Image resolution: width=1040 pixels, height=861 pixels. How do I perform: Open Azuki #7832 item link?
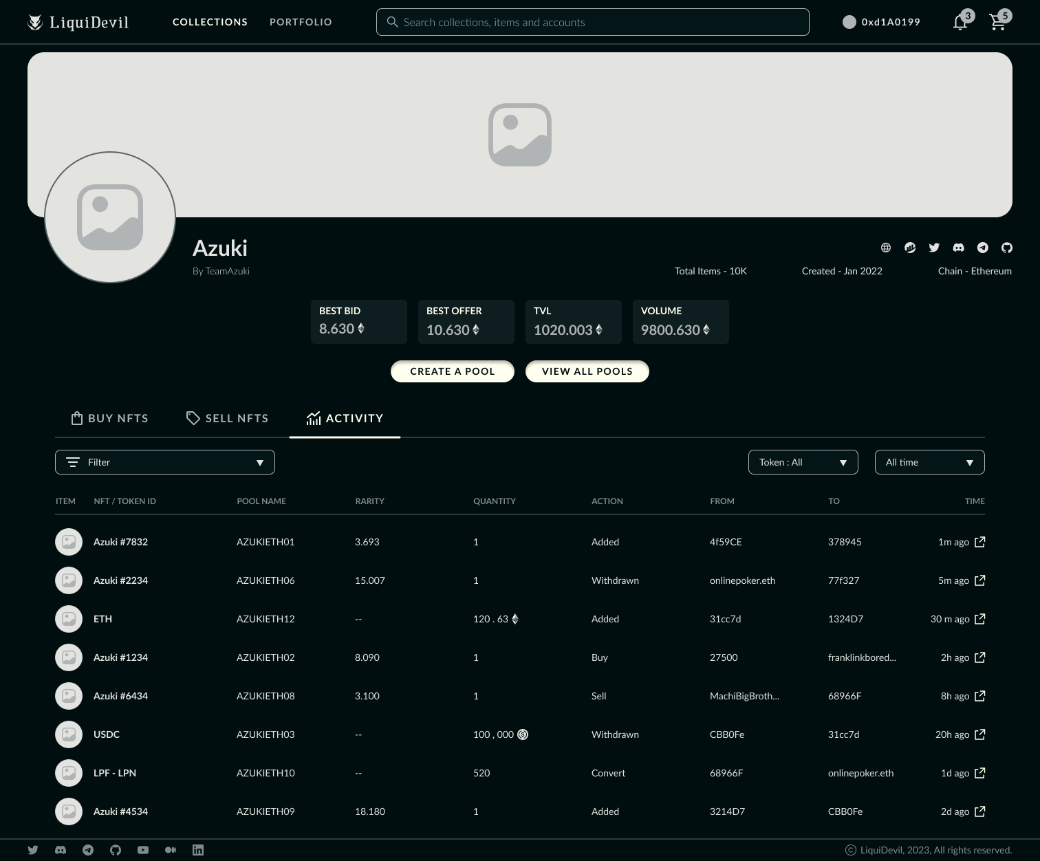[120, 542]
